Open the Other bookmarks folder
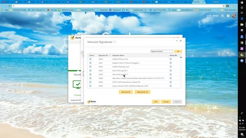This screenshot has width=246, height=138. 229,10
